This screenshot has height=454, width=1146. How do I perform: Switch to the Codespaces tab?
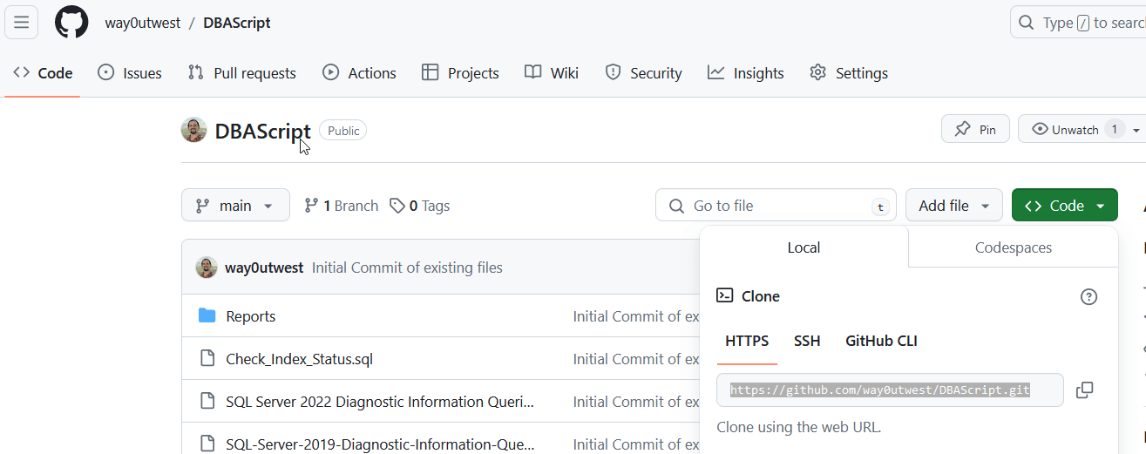click(1013, 247)
